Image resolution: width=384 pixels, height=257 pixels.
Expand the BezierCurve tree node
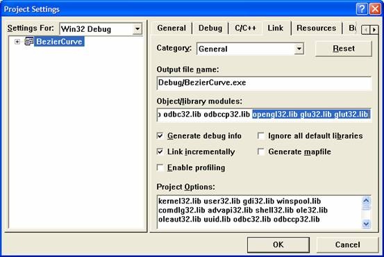[x=17, y=42]
